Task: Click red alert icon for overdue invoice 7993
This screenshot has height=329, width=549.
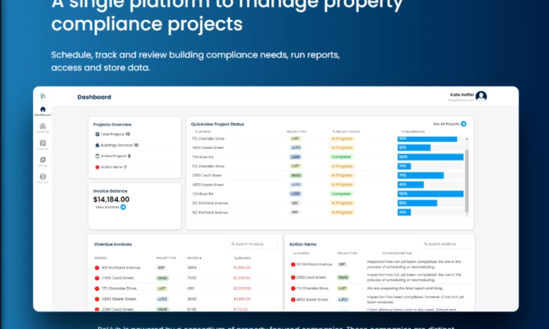Action: [x=97, y=278]
